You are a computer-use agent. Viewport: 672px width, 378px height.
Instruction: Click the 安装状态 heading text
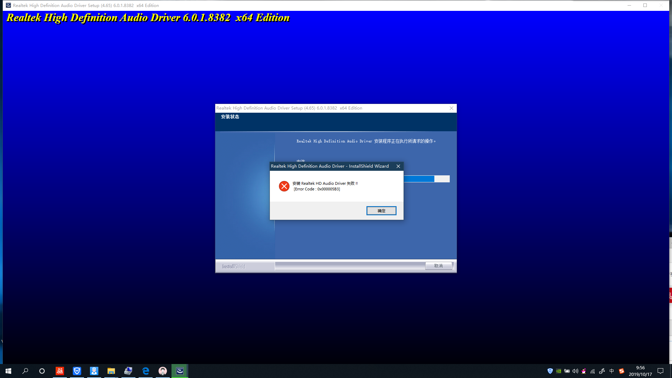pyautogui.click(x=230, y=117)
